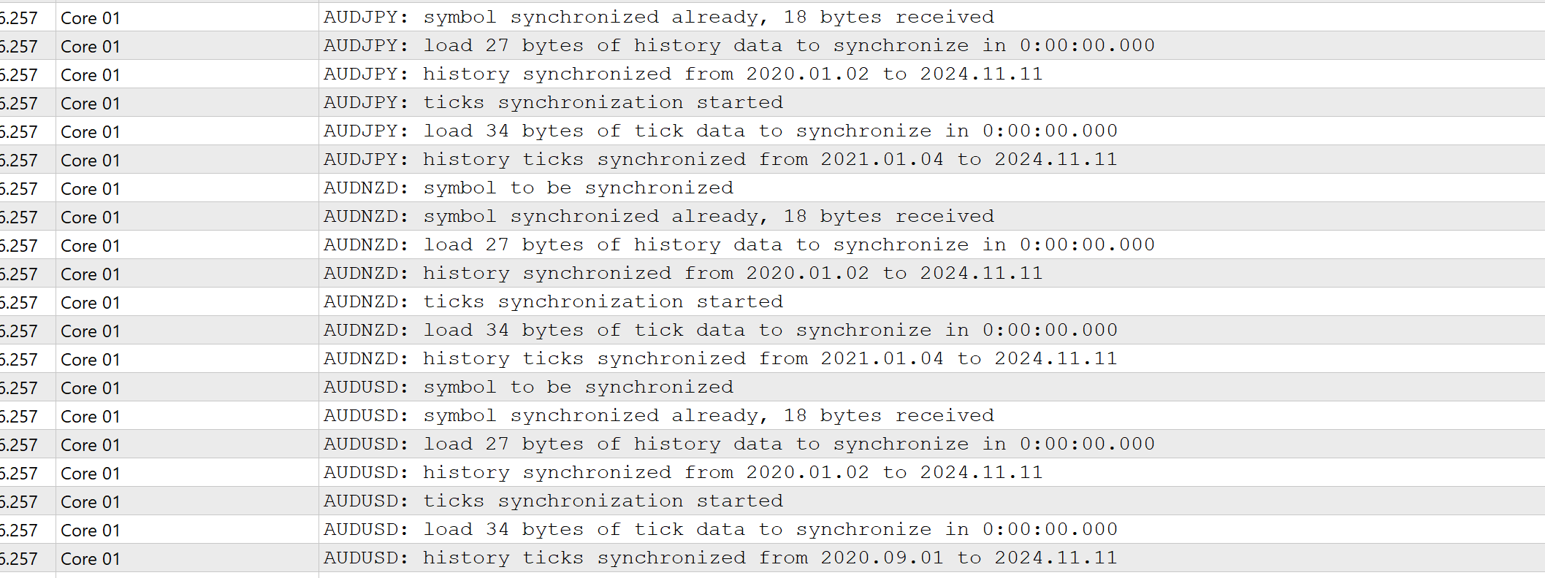Click AUDUSD history synchronized from 2020.01.02 row
The height and width of the screenshot is (578, 1545).
pos(772,472)
